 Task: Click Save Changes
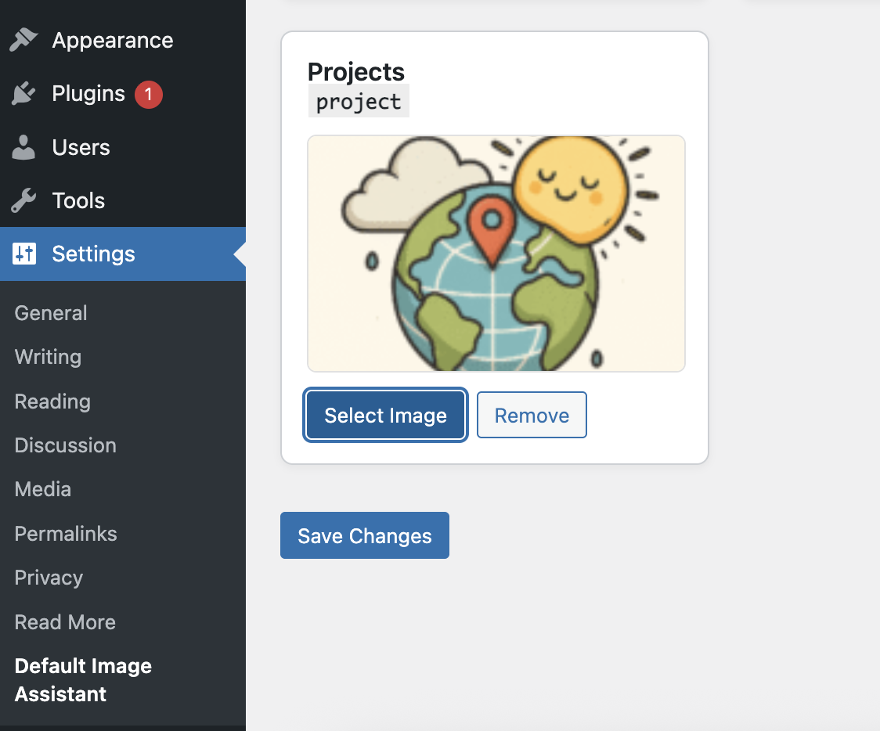[364, 535]
